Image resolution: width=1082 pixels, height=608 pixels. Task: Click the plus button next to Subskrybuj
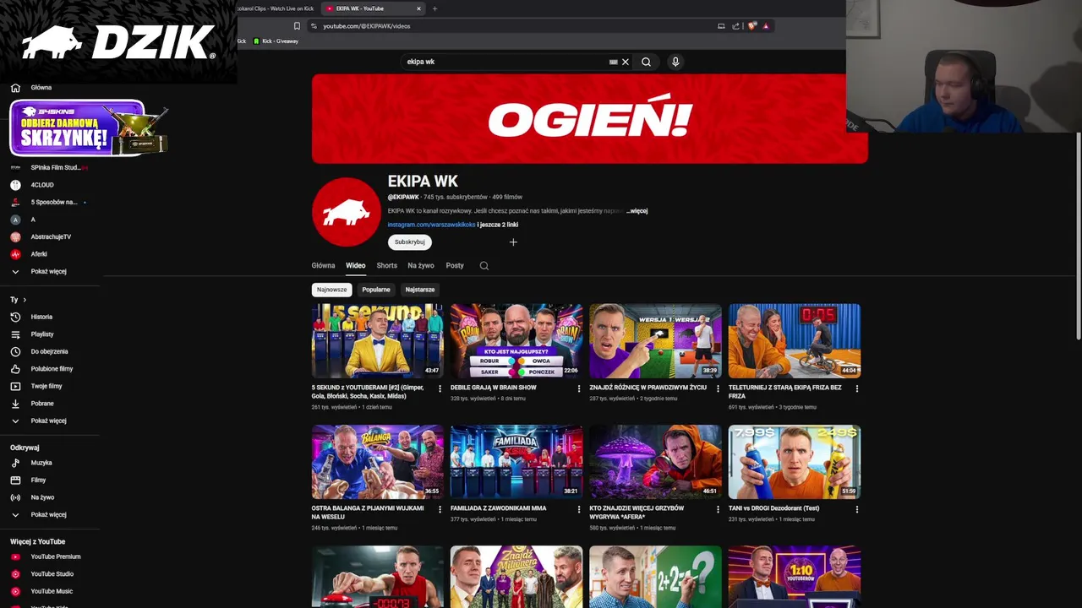tap(512, 242)
